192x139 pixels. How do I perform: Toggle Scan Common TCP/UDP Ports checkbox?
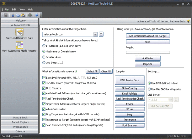[44, 125]
